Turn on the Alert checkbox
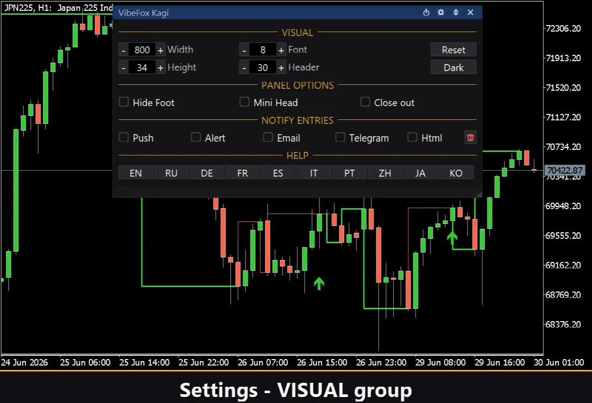The width and height of the screenshot is (592, 403). [196, 137]
